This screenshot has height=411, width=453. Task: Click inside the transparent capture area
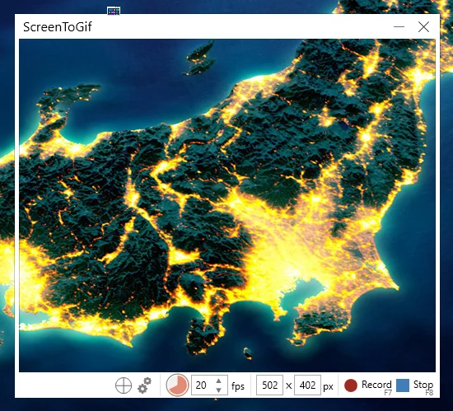coord(227,205)
